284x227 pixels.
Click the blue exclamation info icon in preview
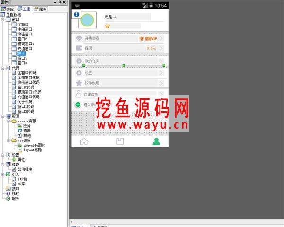(76, 14)
